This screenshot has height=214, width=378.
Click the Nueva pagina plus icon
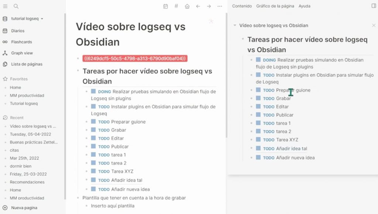click(5, 208)
